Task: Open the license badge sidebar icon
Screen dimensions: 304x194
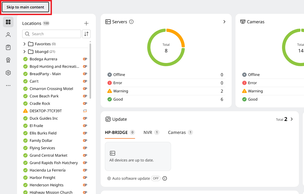Action: (8, 60)
